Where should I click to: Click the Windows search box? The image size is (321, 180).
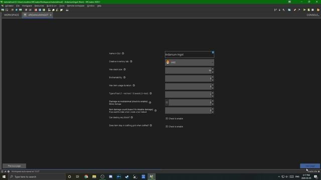[x=37, y=176]
